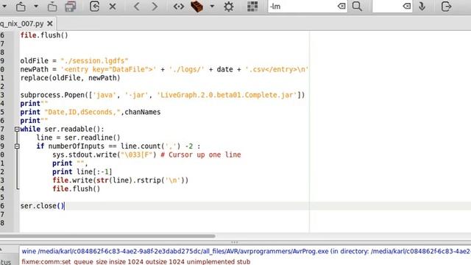Click the line = ser.readline() statement
This screenshot has height=265, width=471.
tap(78, 138)
